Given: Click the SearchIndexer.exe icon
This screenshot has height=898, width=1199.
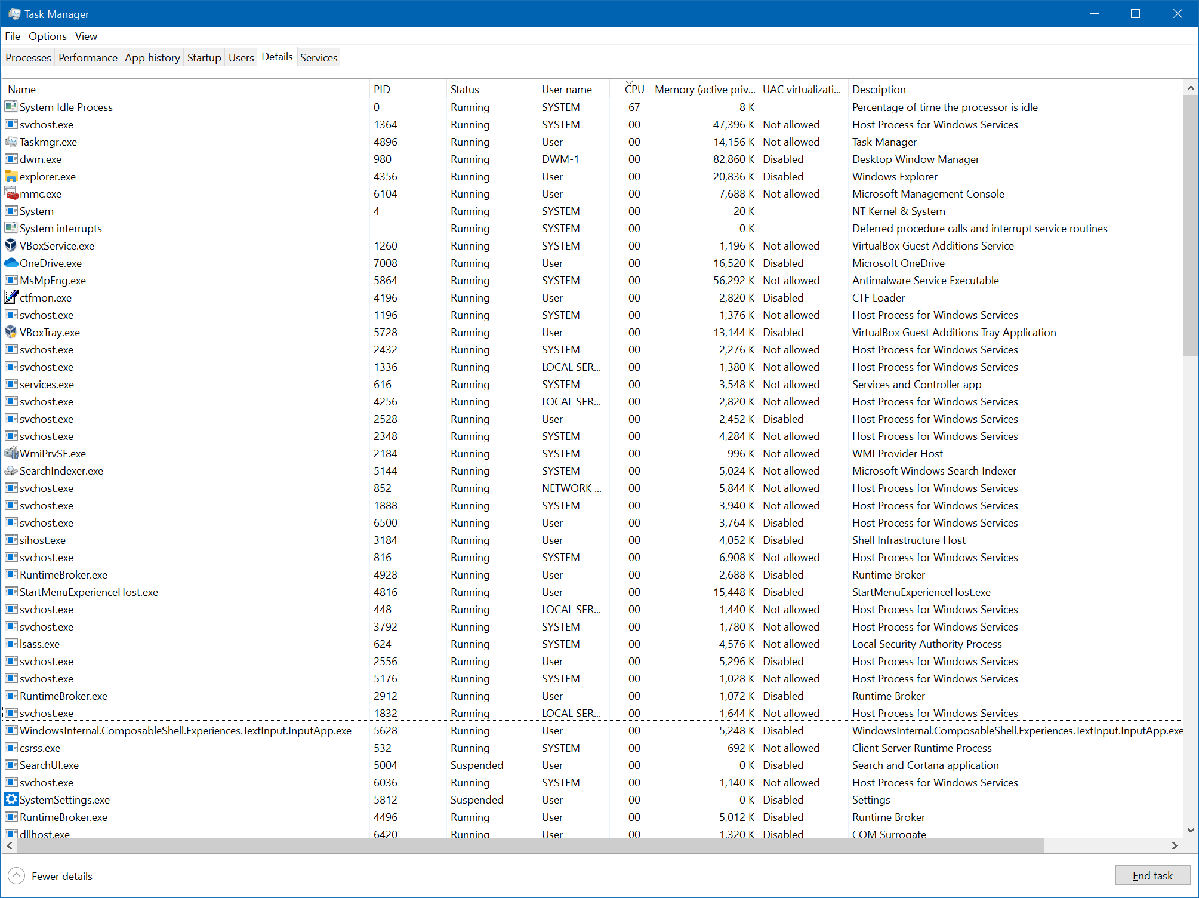Looking at the screenshot, I should coord(11,470).
